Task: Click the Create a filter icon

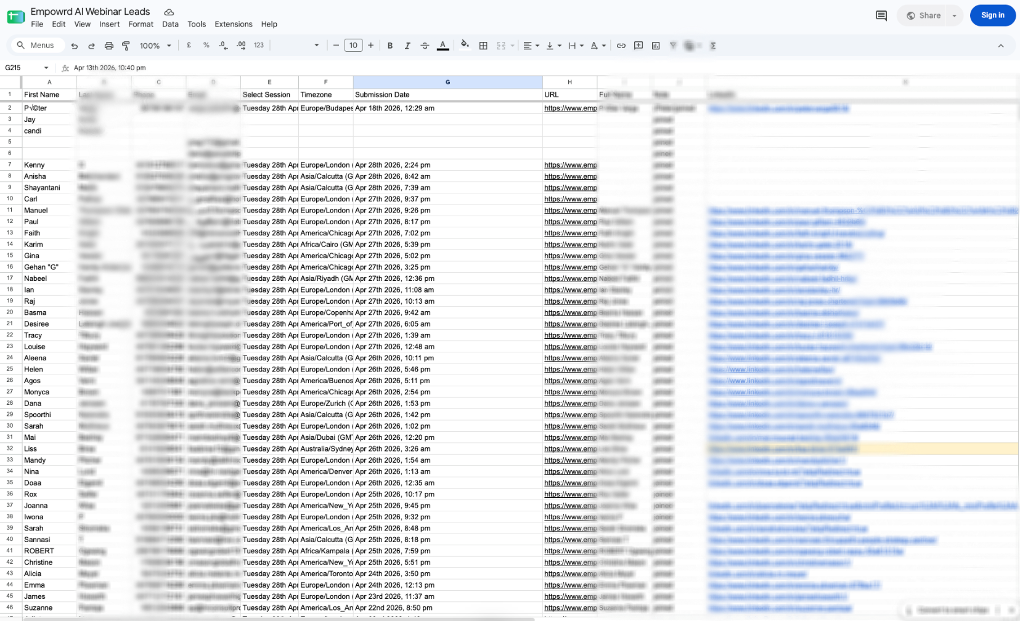Action: click(673, 46)
